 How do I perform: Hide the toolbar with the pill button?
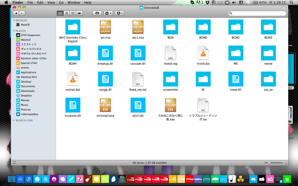[284, 7]
